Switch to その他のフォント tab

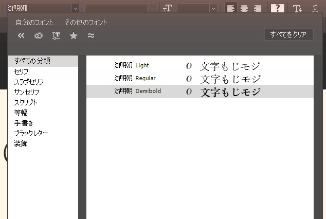tap(86, 22)
